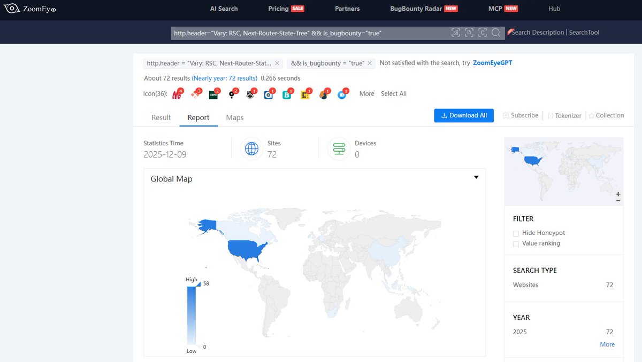Enable the Hide Honeypot checkbox

[x=516, y=233]
